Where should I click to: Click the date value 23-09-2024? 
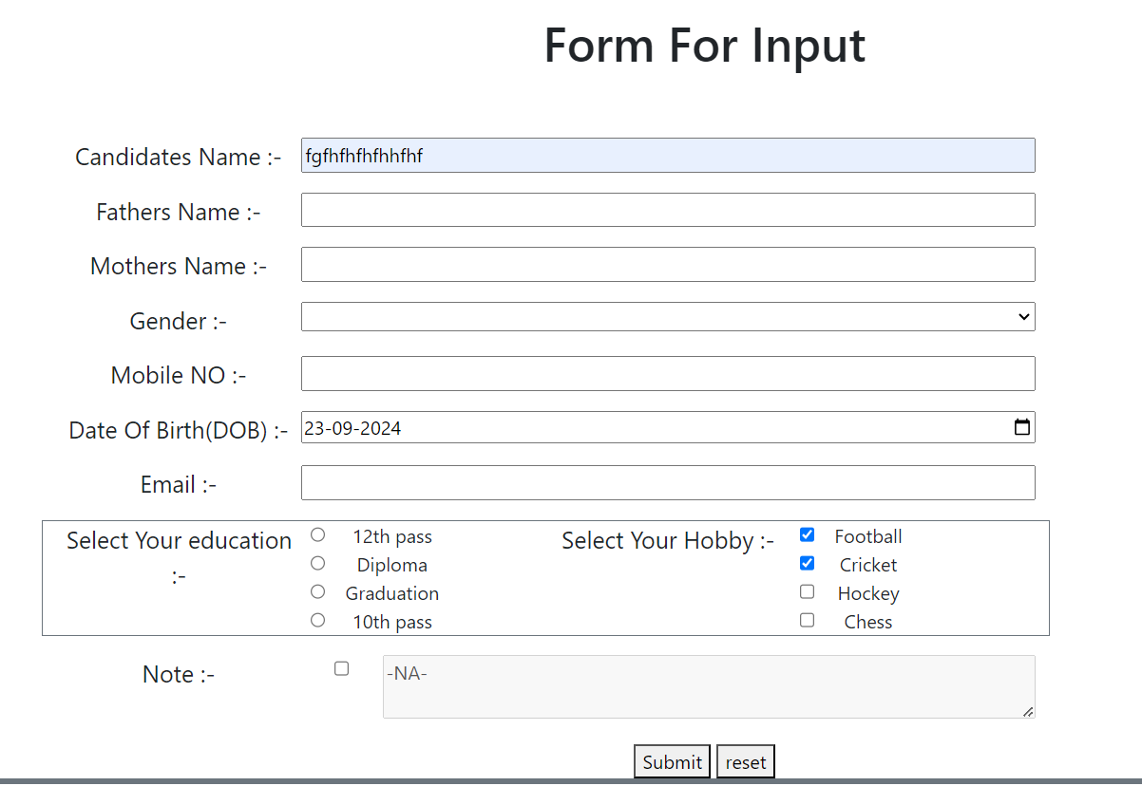(353, 429)
